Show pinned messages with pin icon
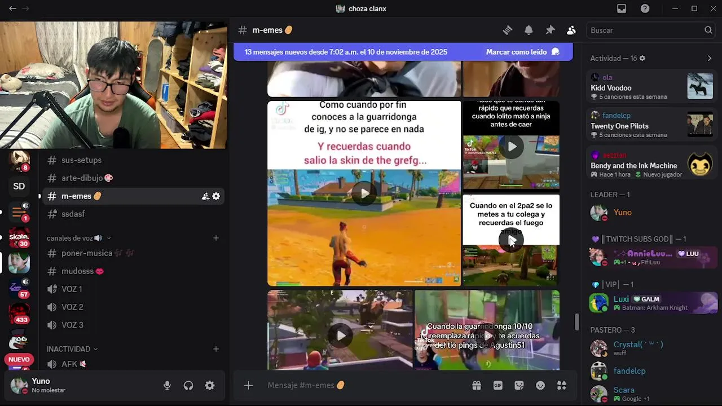722x406 pixels. pyautogui.click(x=550, y=30)
